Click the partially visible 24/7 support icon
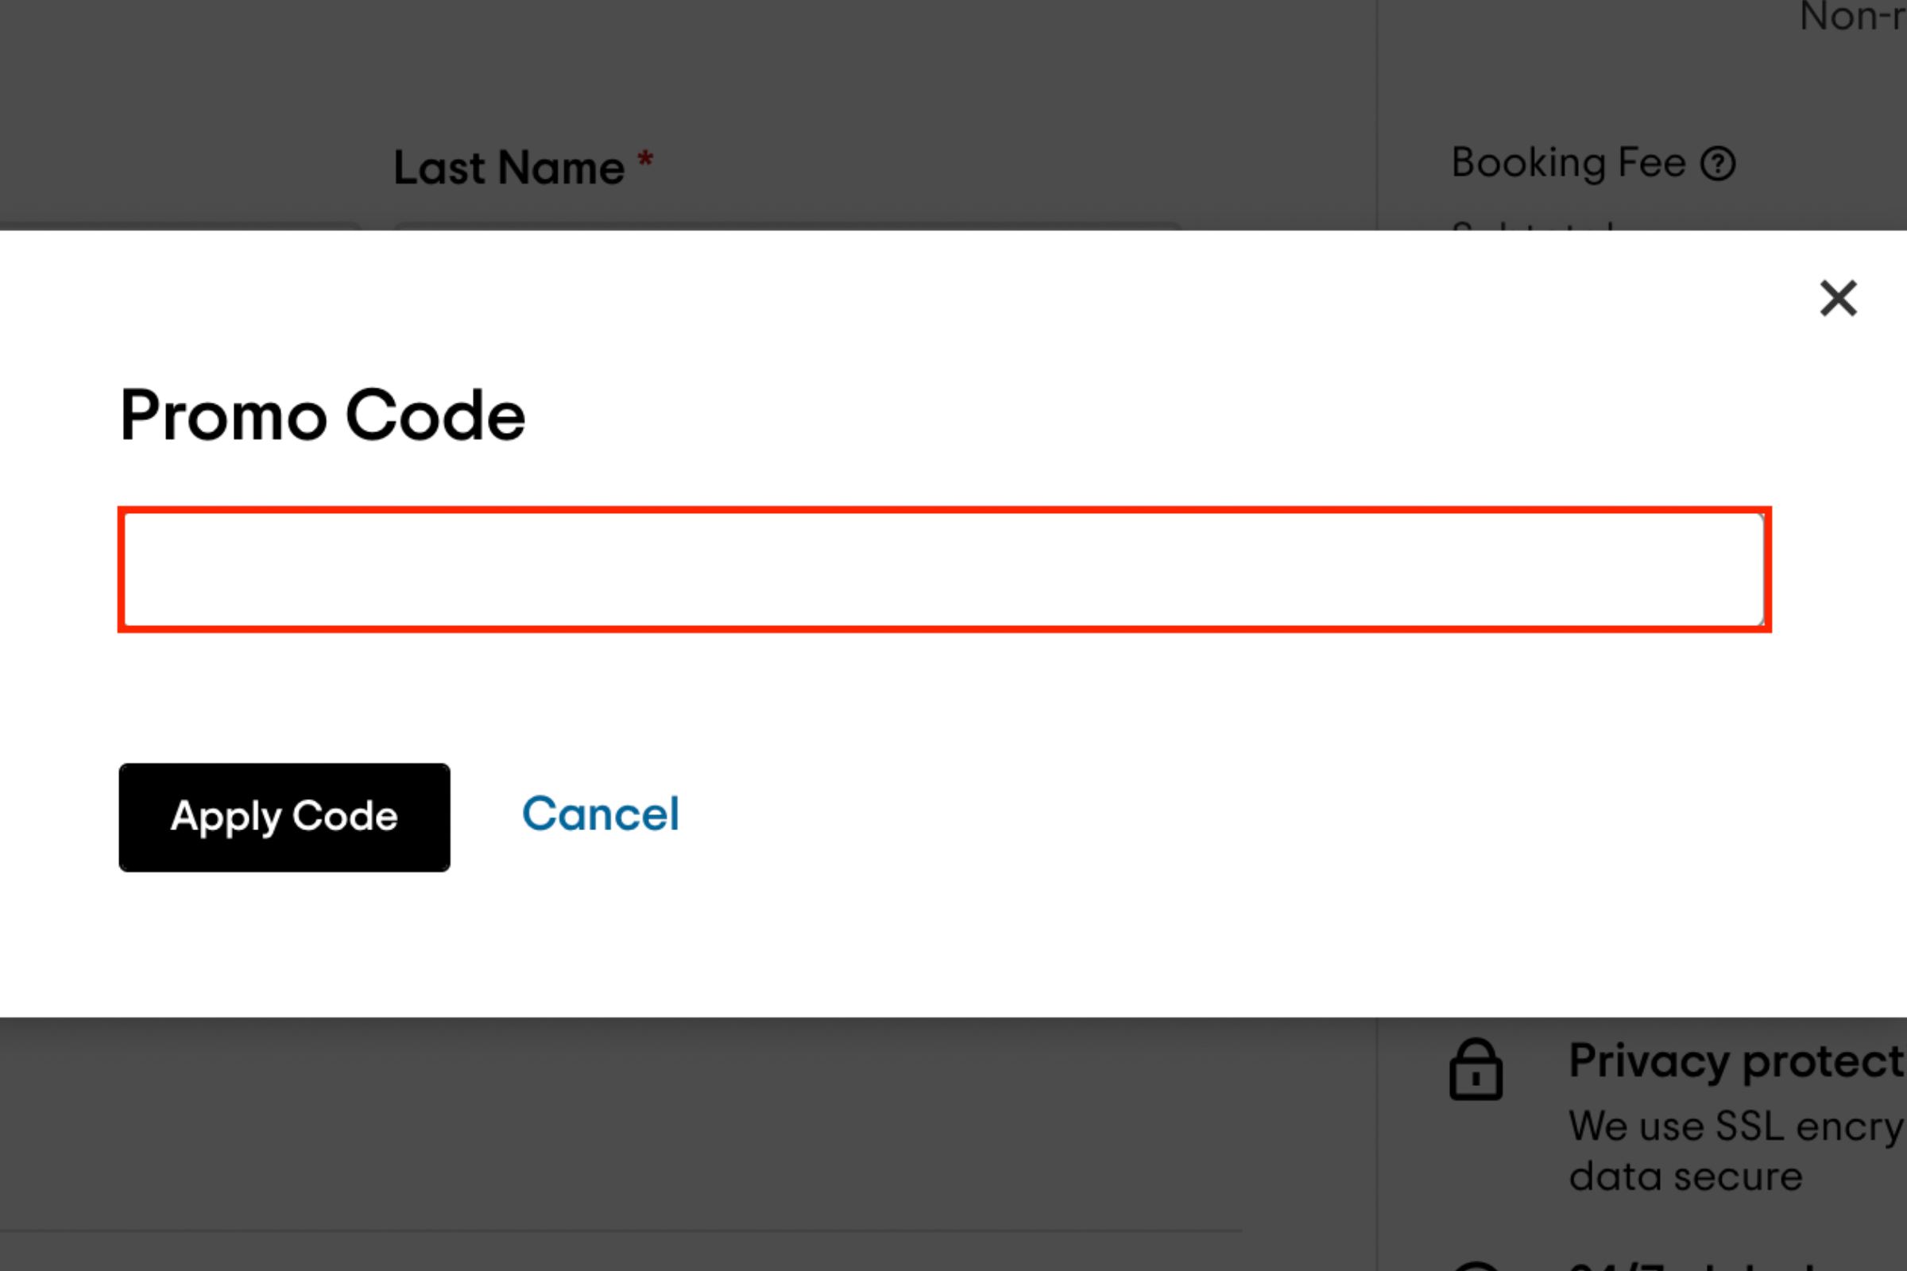This screenshot has height=1271, width=1907. [1476, 1265]
